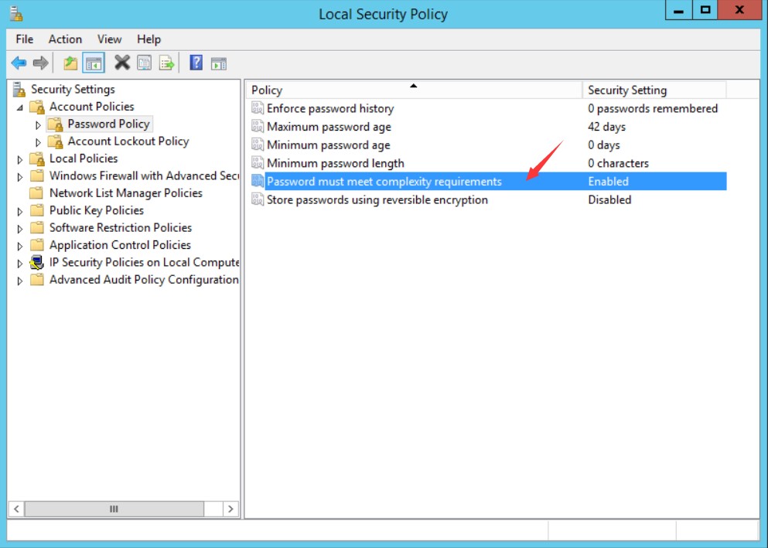Click the blue Help question mark icon
Screen dimensions: 768x548
[x=196, y=63]
